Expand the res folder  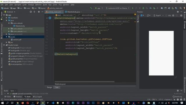(x=6, y=42)
